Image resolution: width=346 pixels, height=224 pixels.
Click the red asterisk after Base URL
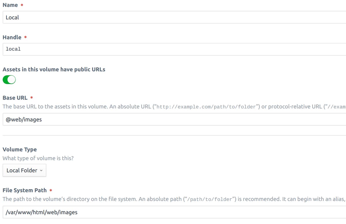click(x=31, y=98)
